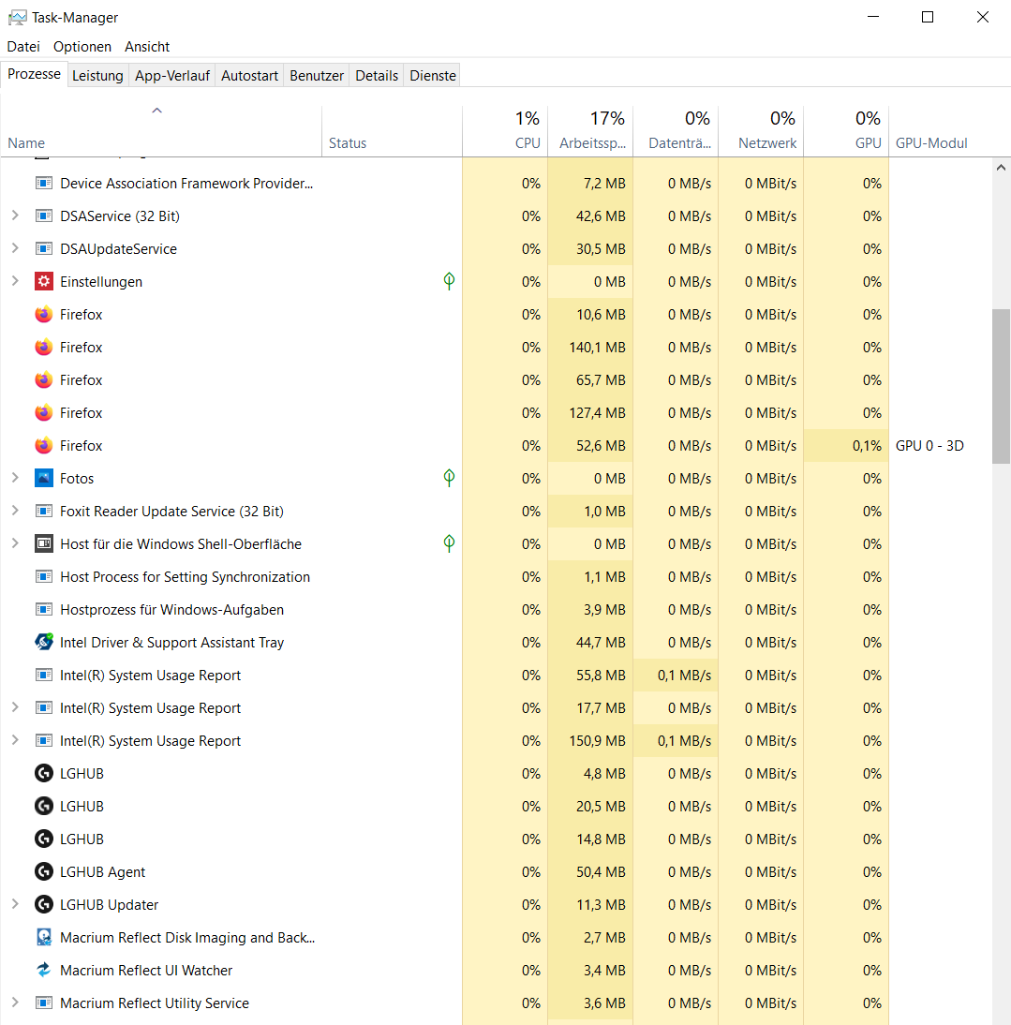This screenshot has height=1025, width=1011.
Task: Expand the DSAService (32 Bit) process group
Action: (15, 215)
